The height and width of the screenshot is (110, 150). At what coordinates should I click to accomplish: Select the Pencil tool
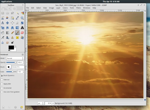click(x=12, y=33)
